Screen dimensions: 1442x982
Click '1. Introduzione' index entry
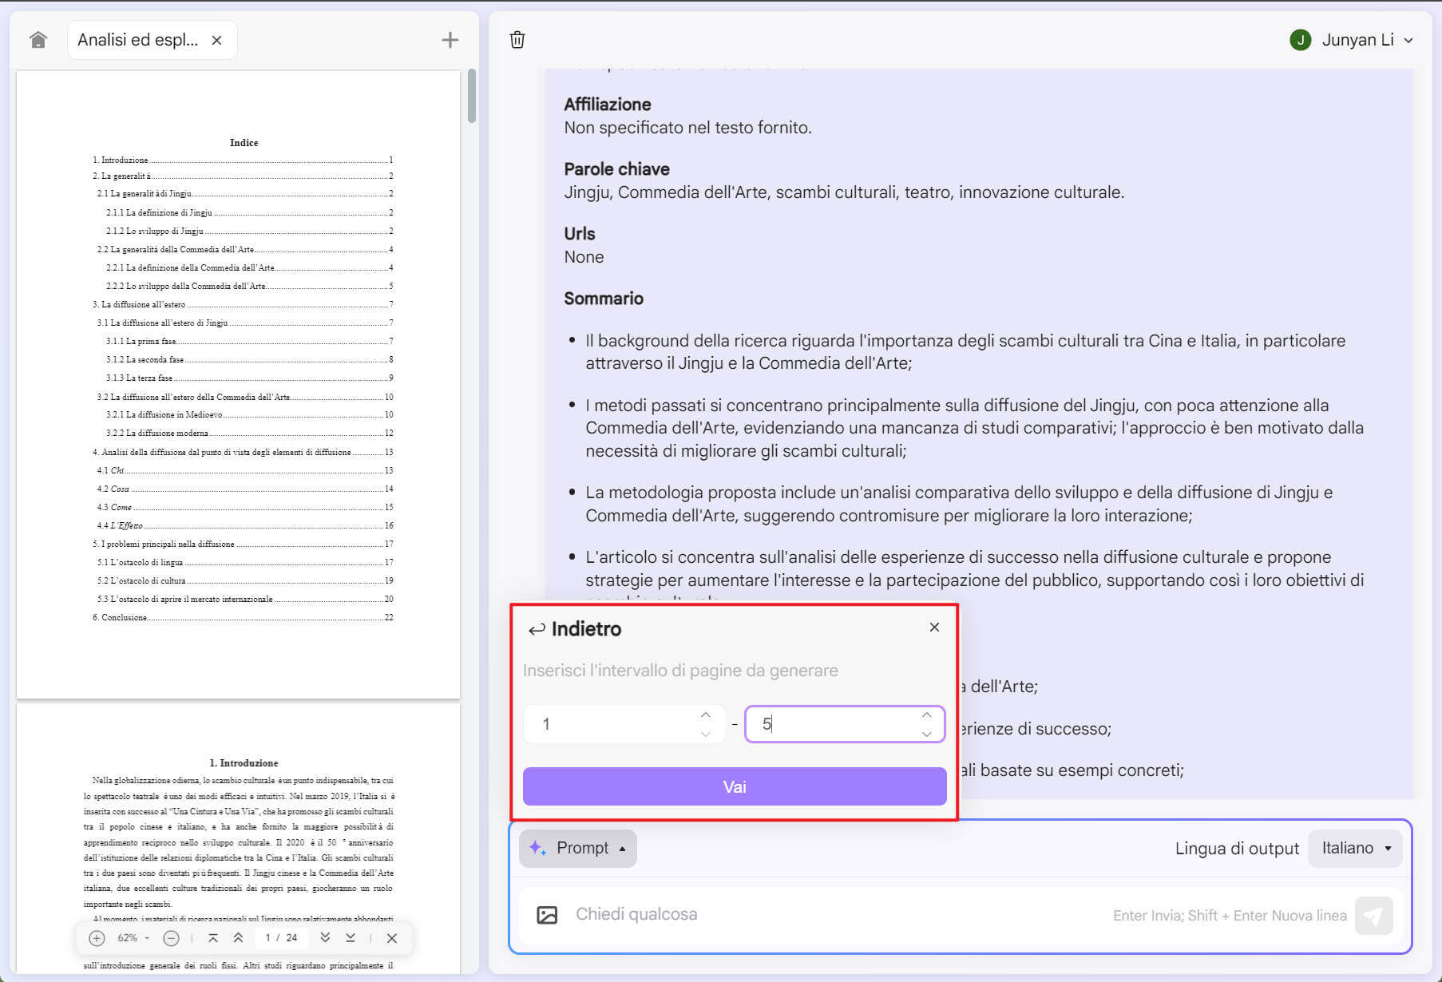[243, 160]
